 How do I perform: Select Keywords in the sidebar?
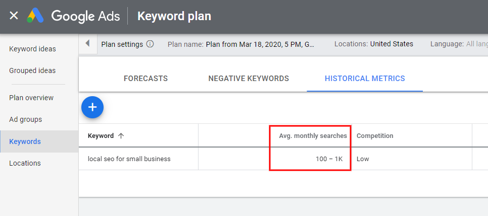coord(25,141)
